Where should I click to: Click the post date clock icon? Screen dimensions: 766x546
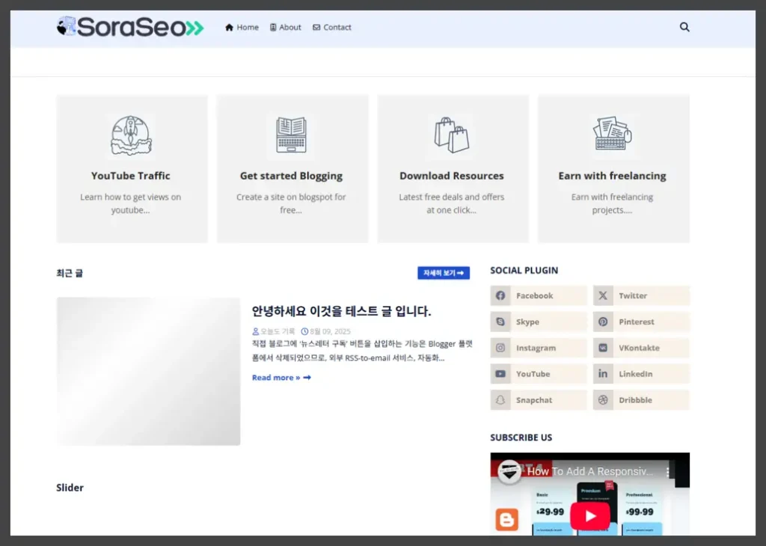pos(304,331)
